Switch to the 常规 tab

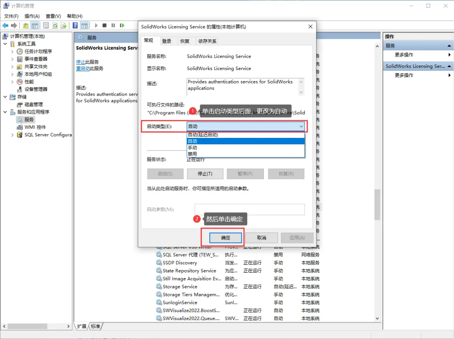pyautogui.click(x=149, y=40)
